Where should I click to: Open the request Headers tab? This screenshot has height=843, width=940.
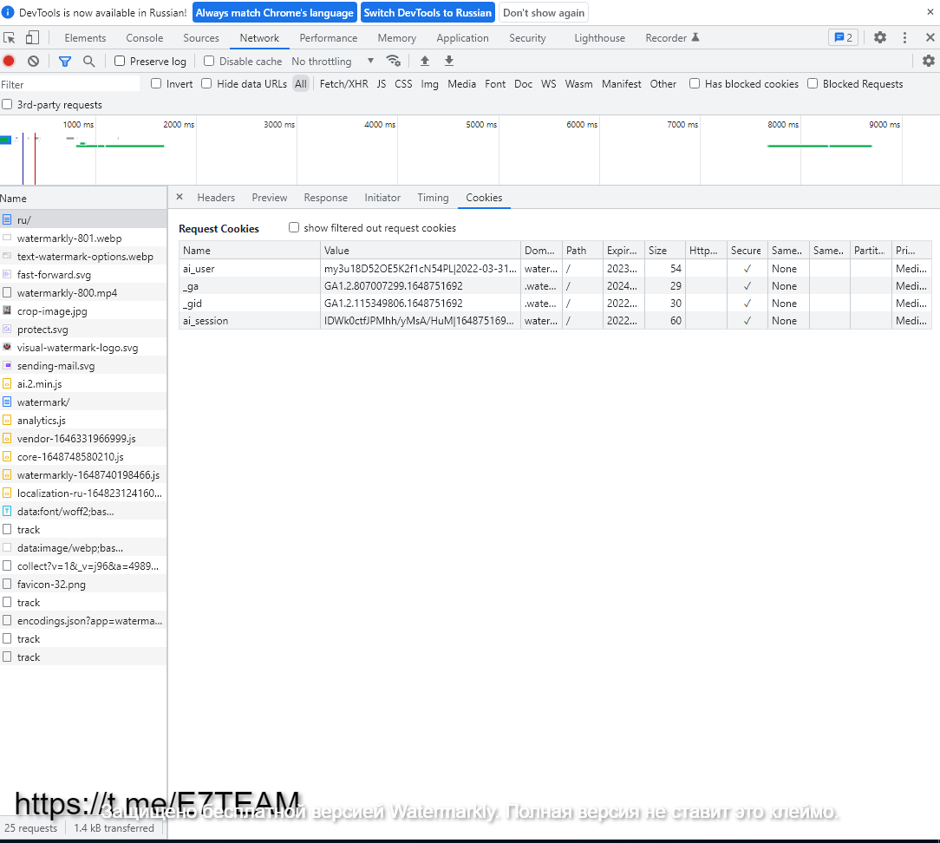coord(216,197)
